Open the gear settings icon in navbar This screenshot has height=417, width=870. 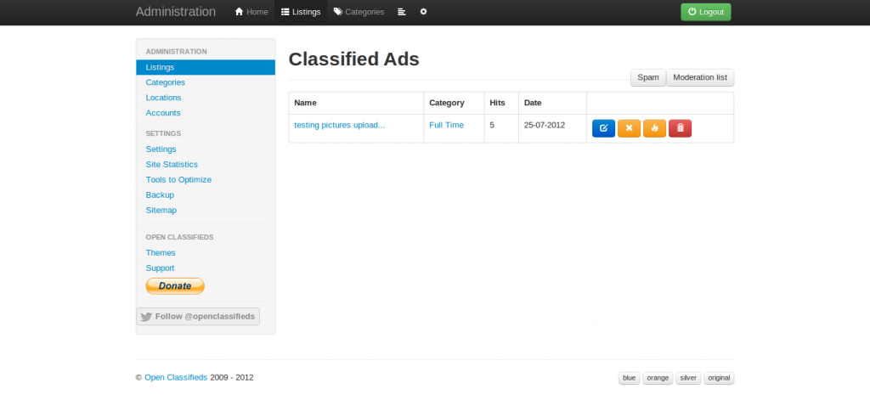coord(423,12)
